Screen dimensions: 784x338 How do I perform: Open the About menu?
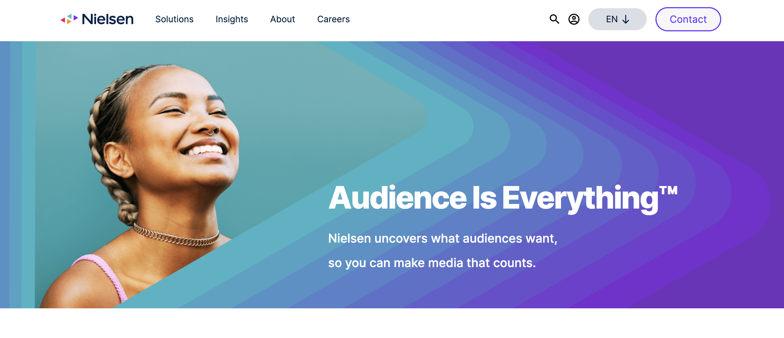click(x=282, y=19)
